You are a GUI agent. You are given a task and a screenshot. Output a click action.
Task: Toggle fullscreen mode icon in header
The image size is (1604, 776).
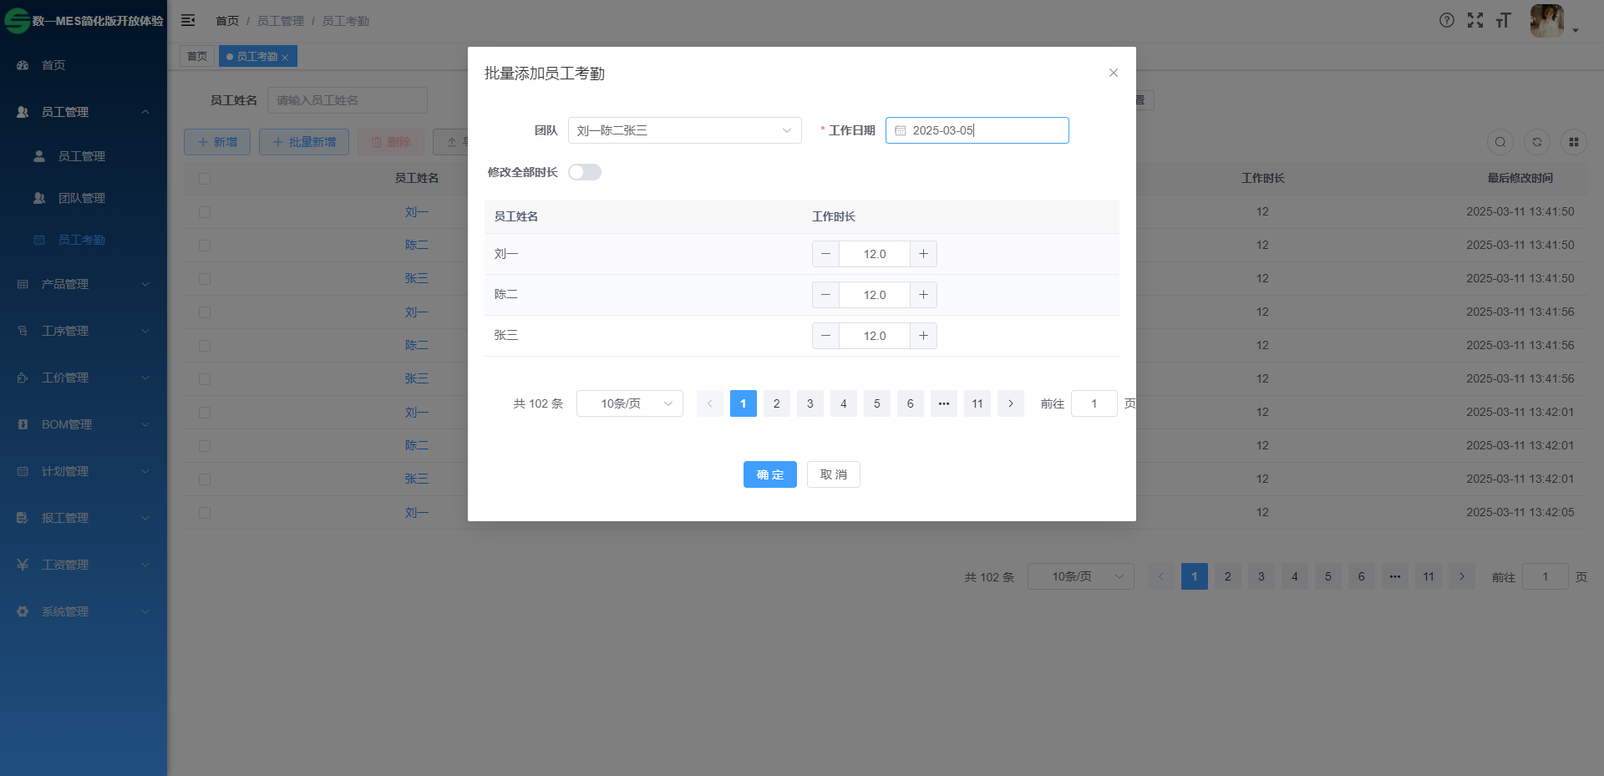(1475, 21)
